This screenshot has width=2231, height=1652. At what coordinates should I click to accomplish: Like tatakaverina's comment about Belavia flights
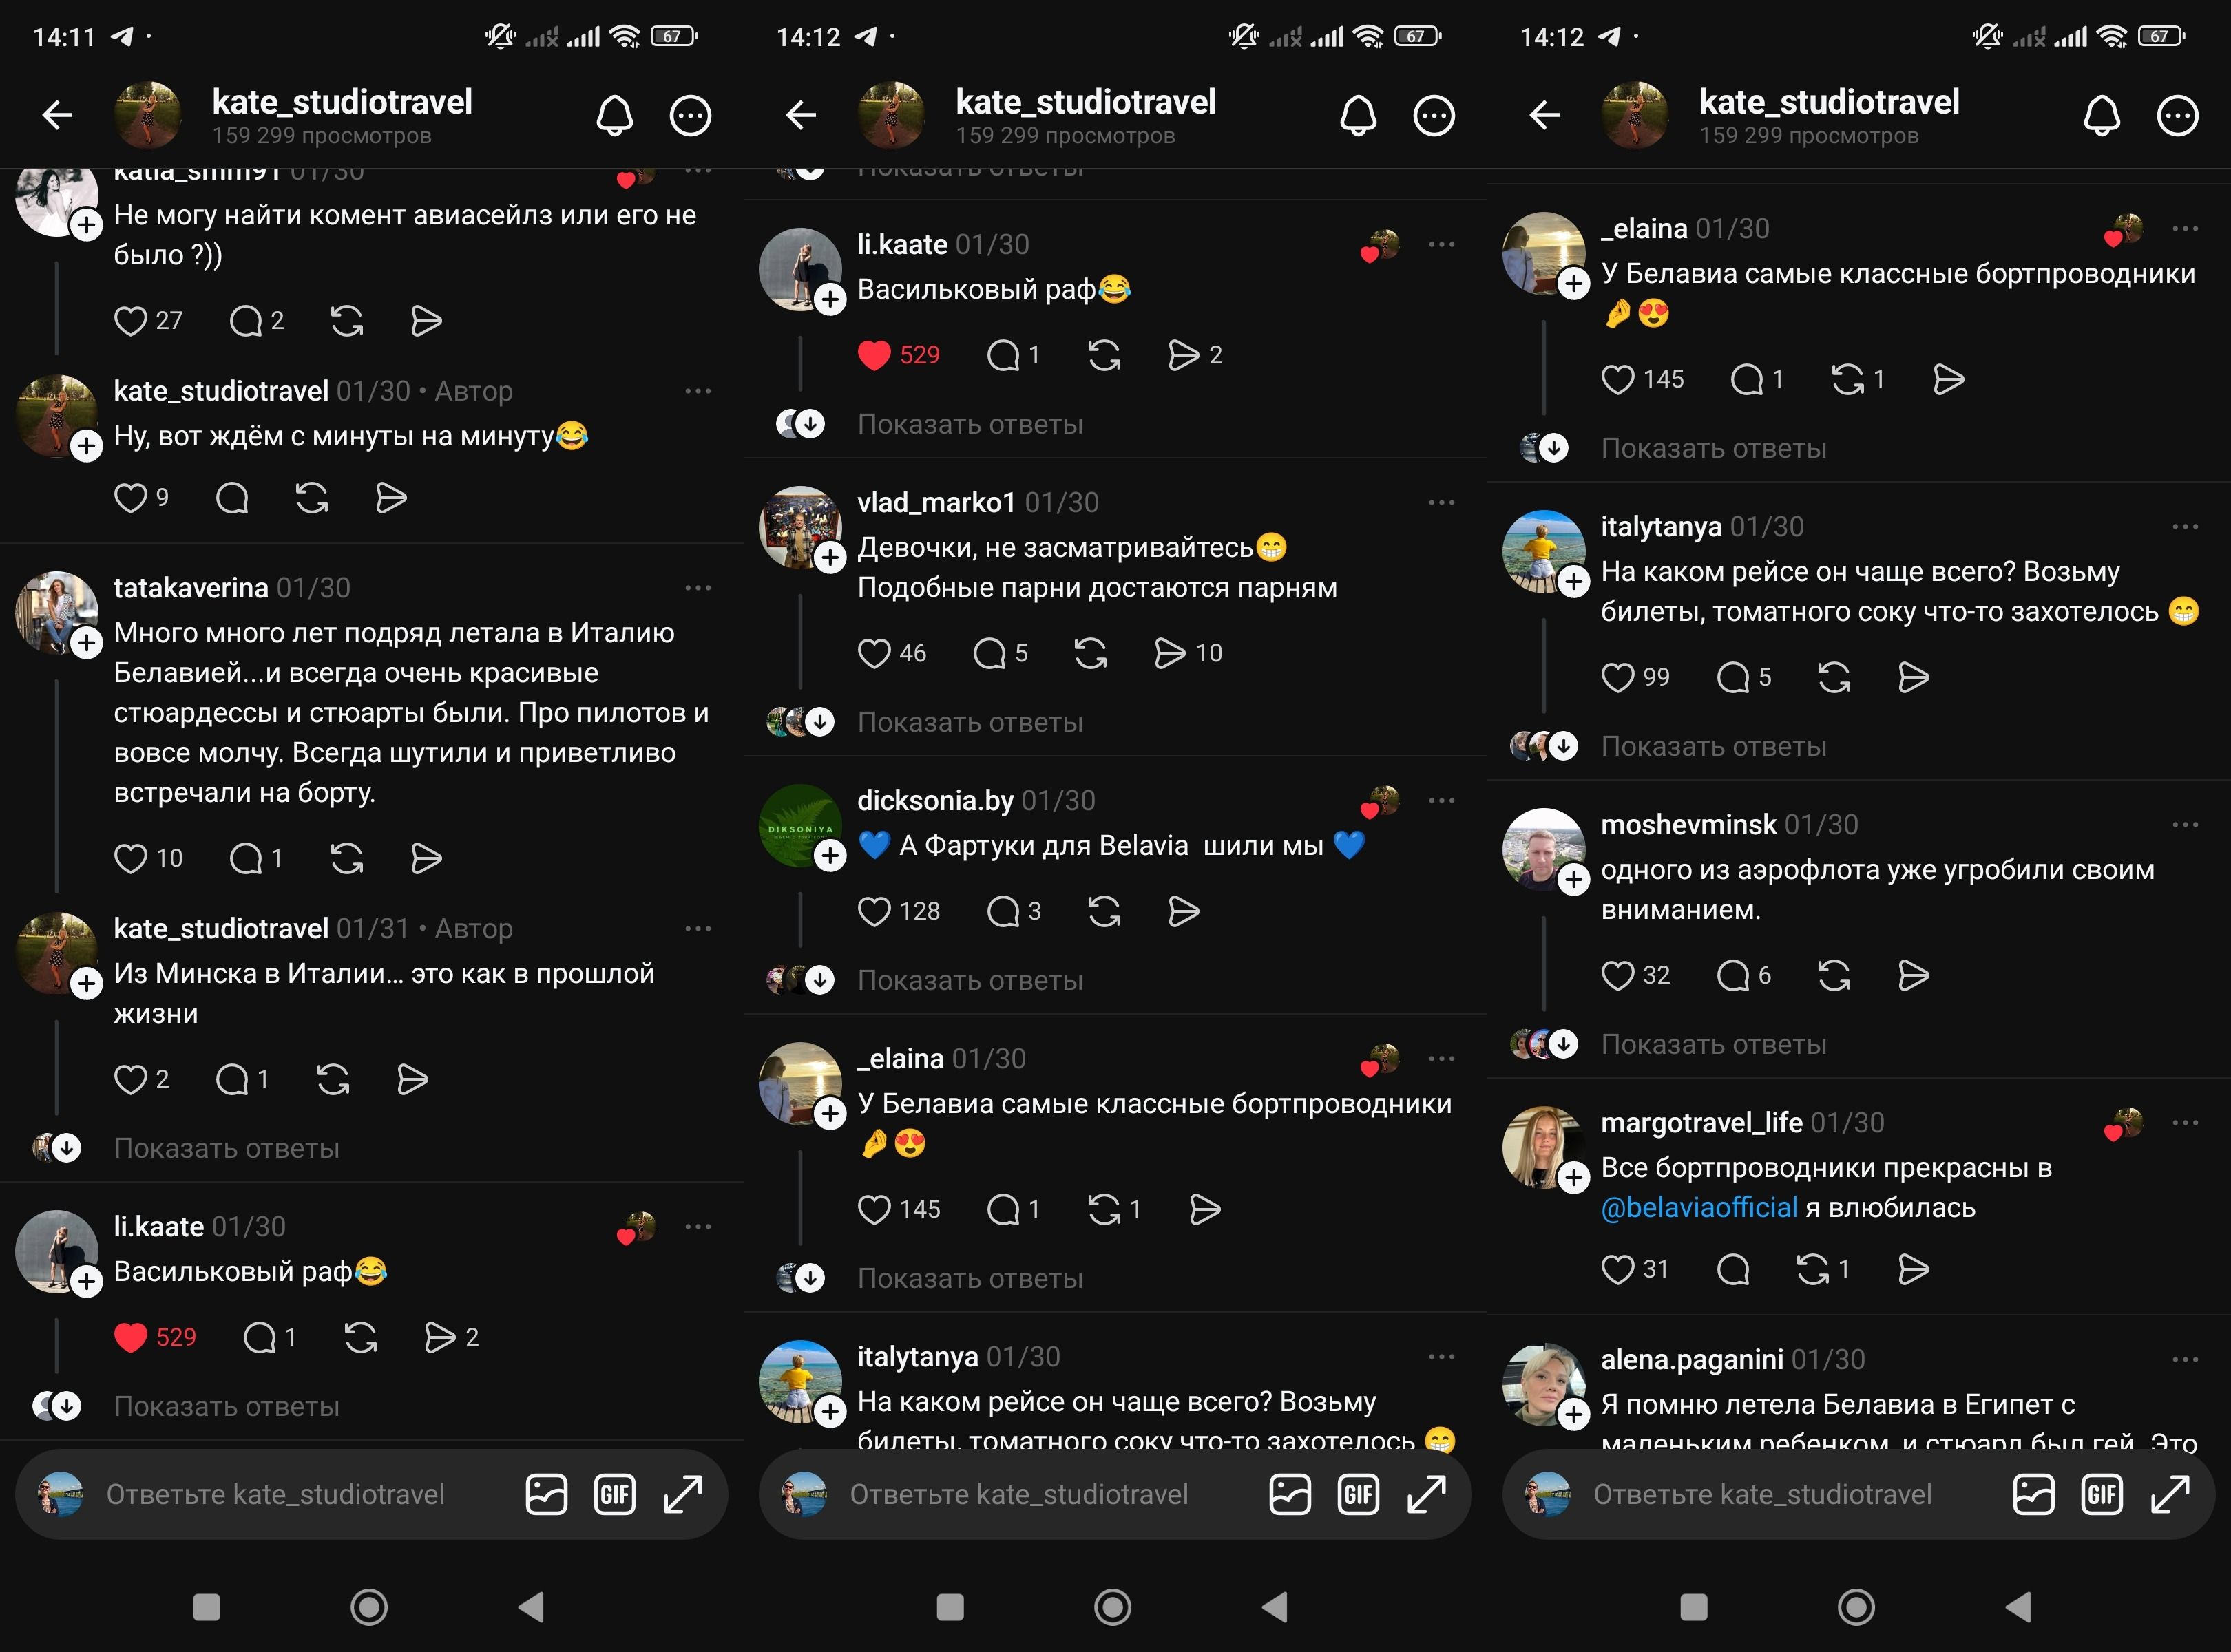coord(131,858)
